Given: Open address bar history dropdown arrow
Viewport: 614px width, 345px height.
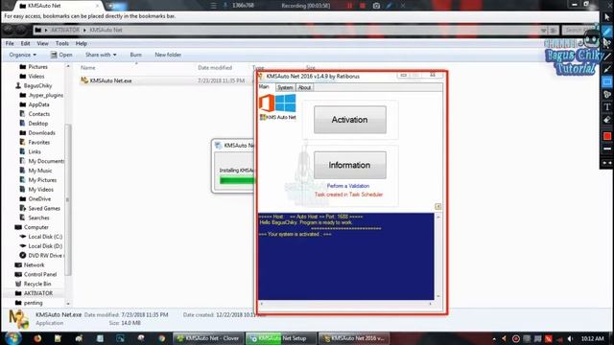Looking at the screenshot, I should pyautogui.click(x=544, y=30).
